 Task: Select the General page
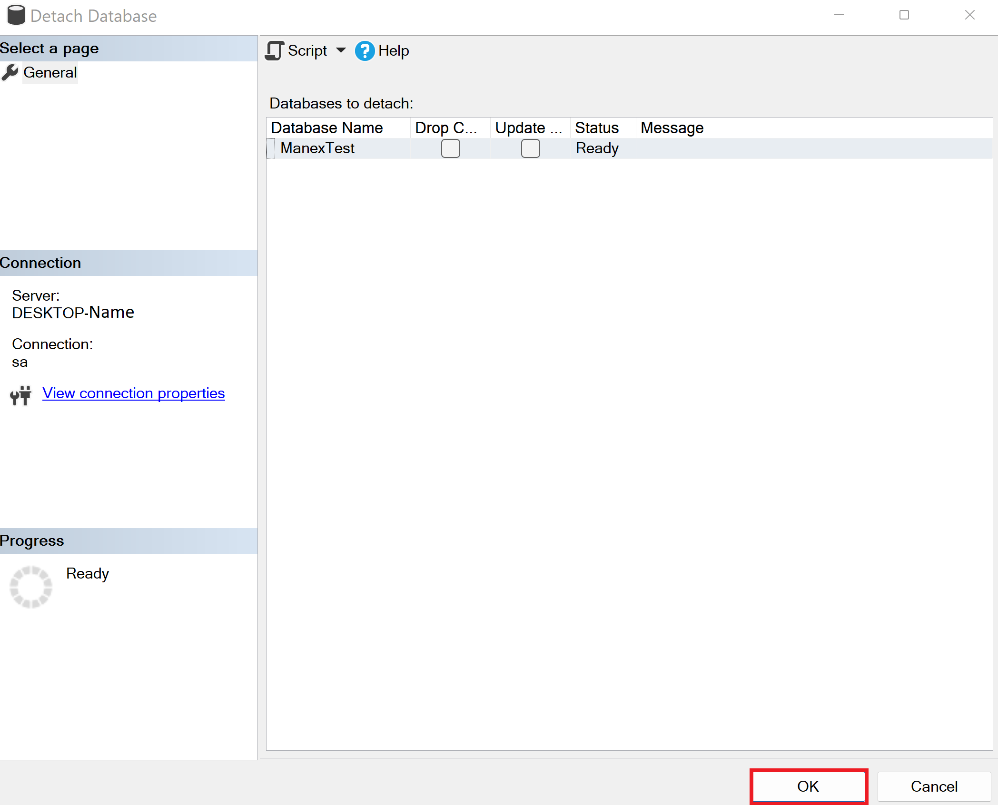click(50, 73)
